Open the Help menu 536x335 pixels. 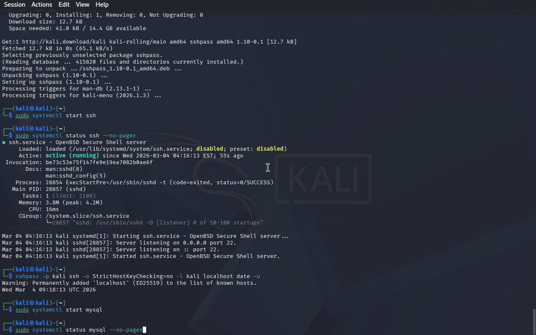102,5
